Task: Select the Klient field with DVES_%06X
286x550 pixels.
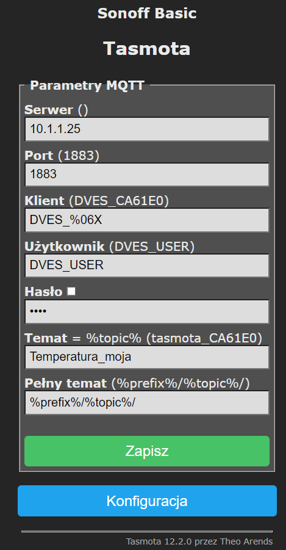Action: coord(147,220)
